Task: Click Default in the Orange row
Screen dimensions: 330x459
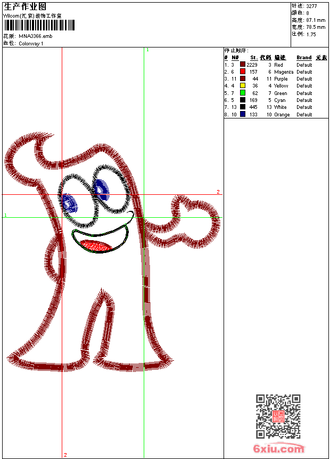Action: coord(304,115)
